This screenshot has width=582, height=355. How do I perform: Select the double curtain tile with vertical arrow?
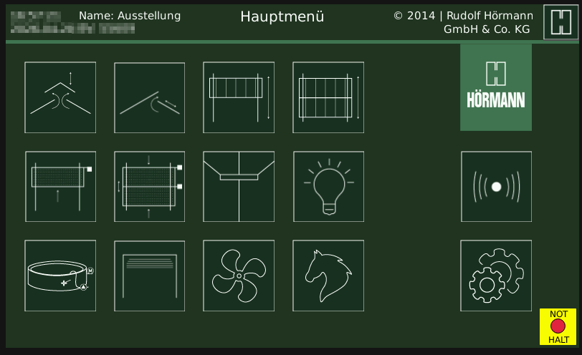pos(328,97)
